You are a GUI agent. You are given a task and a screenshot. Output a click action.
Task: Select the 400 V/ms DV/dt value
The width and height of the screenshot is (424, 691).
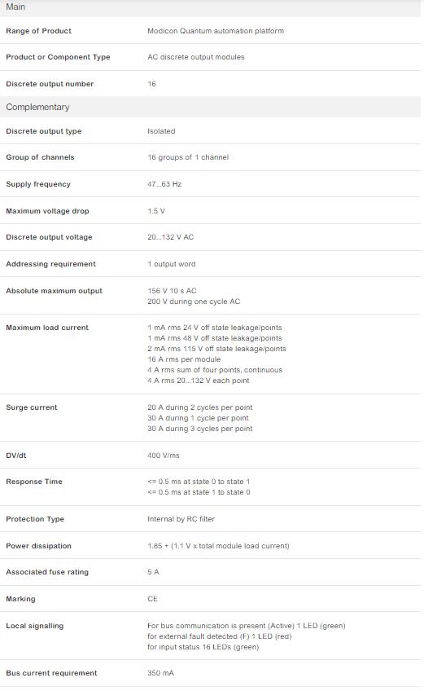tap(164, 456)
